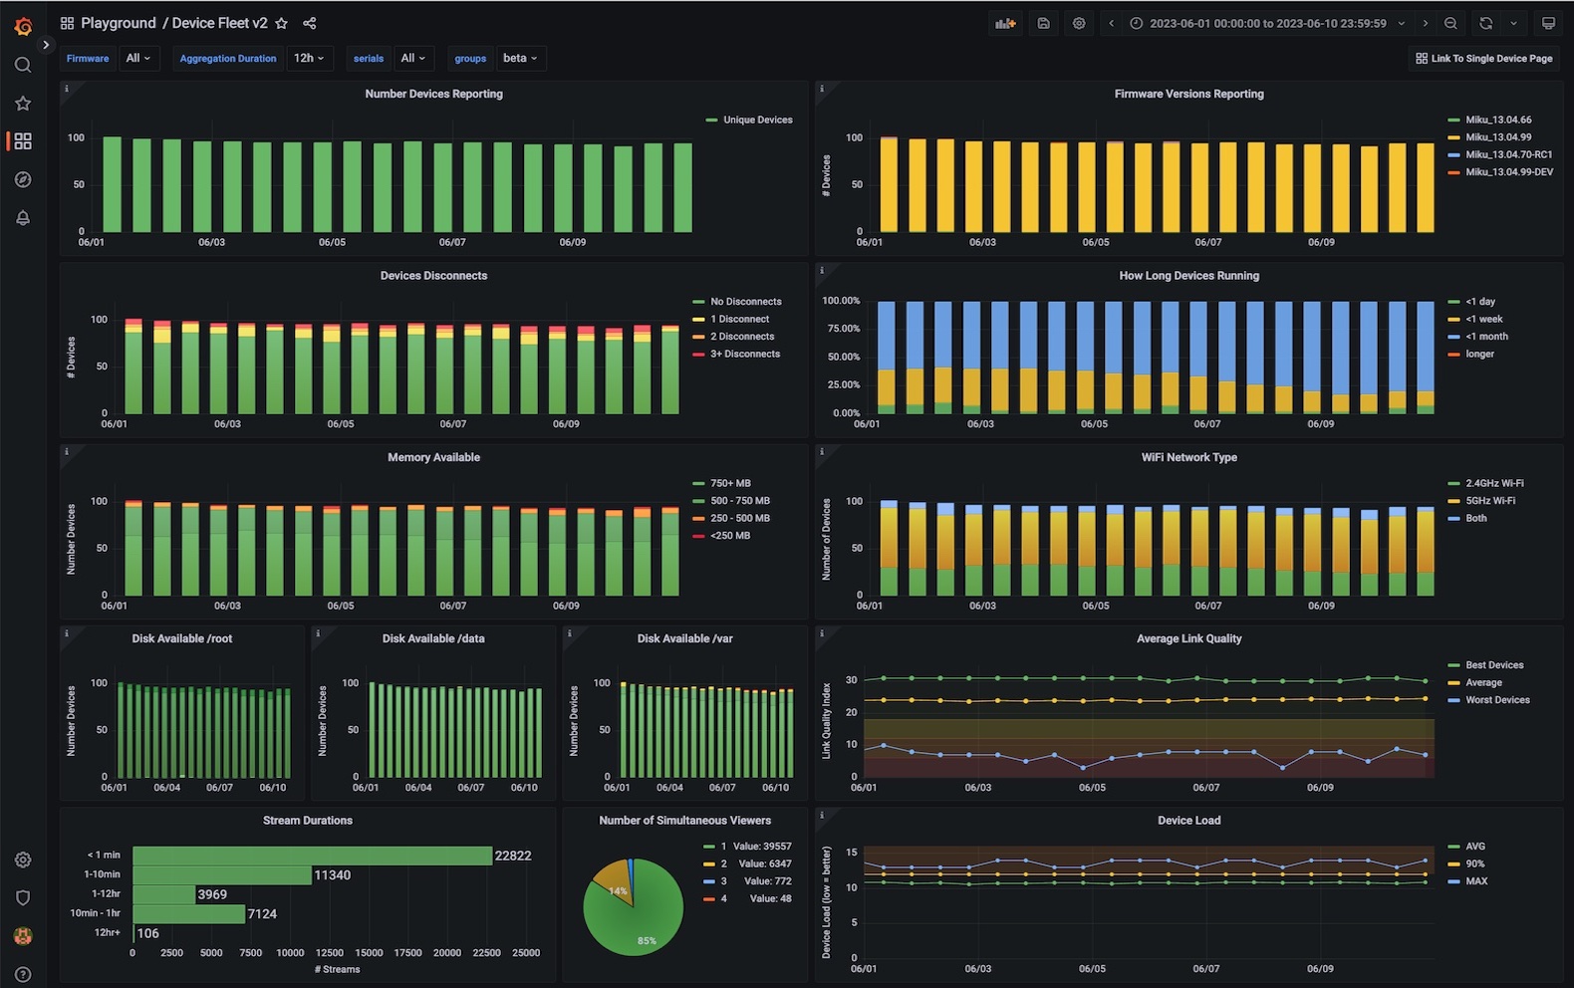1574x988 pixels.
Task: Toggle Unique Devices legend series
Action: tap(758, 120)
